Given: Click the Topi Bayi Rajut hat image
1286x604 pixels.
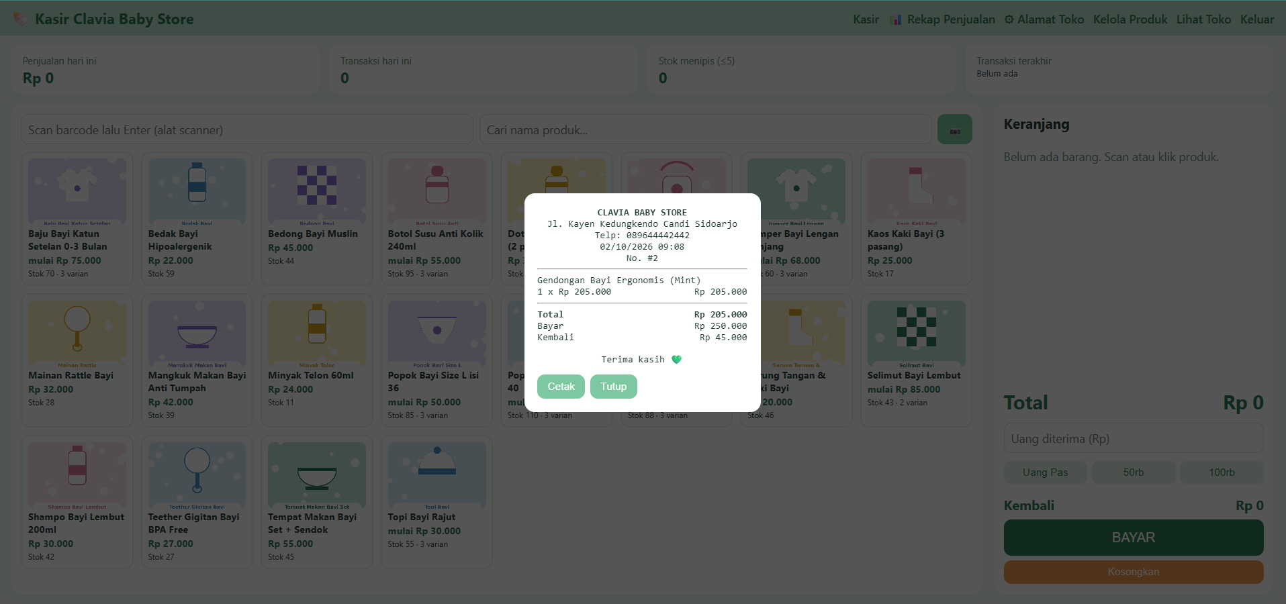Looking at the screenshot, I should pyautogui.click(x=437, y=475).
